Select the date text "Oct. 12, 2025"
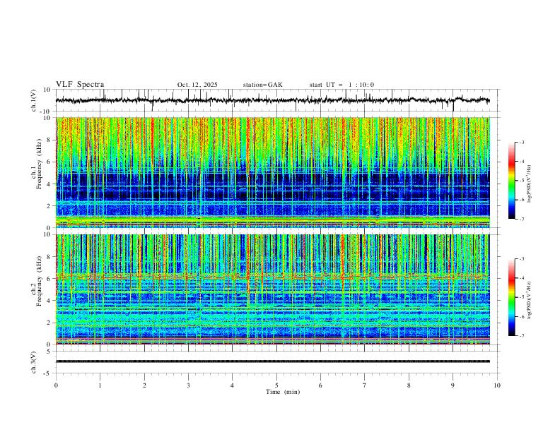 point(197,85)
